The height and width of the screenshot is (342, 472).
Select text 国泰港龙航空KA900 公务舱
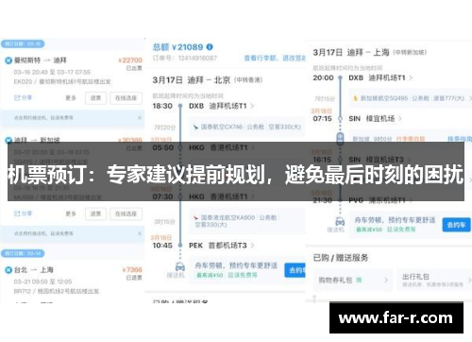239,217
